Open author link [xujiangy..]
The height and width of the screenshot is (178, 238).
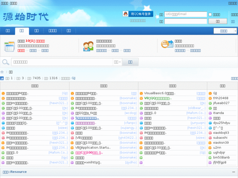pyautogui.click(x=129, y=128)
